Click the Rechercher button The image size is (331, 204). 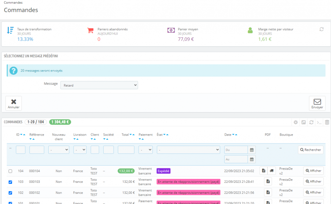310,150
